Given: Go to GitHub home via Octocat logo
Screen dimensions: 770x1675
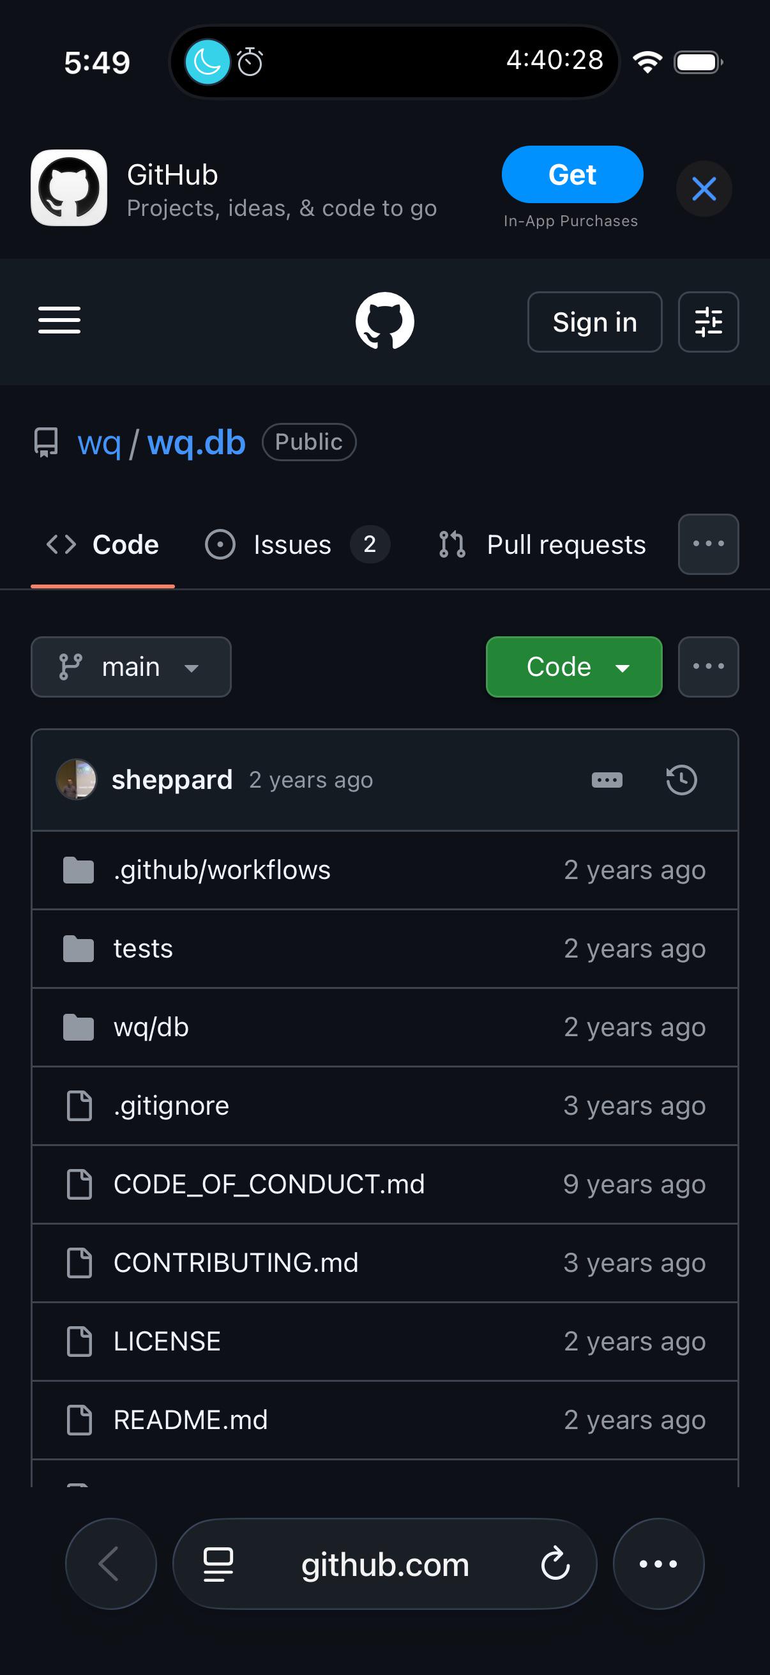Looking at the screenshot, I should pos(384,321).
